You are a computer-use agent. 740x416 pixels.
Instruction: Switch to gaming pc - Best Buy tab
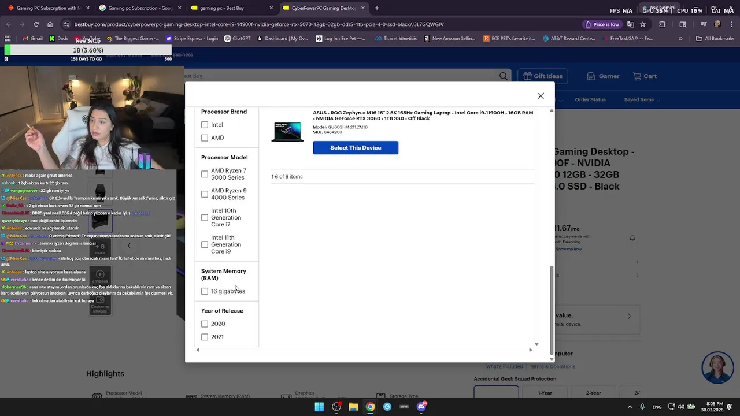coord(232,8)
